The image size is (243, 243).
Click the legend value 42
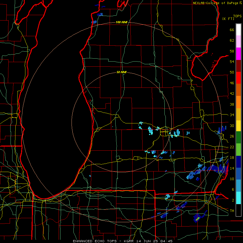[x=232, y=94]
